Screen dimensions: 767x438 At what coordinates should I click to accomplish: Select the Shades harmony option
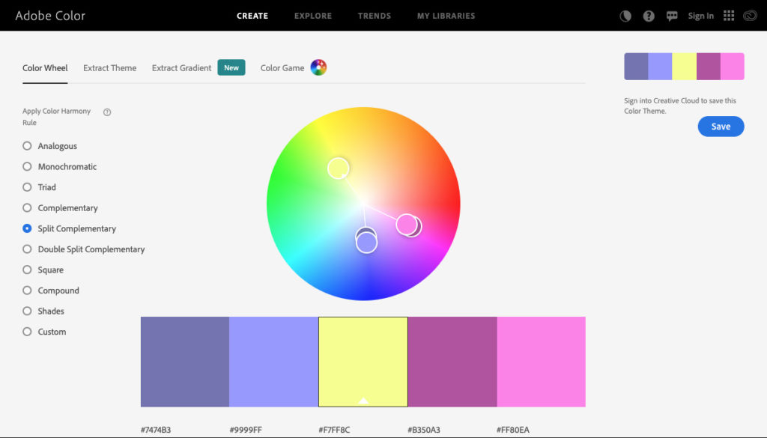pyautogui.click(x=26, y=311)
